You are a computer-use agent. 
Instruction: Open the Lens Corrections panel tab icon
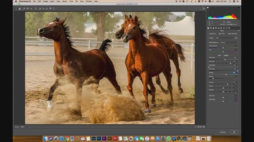(221, 28)
